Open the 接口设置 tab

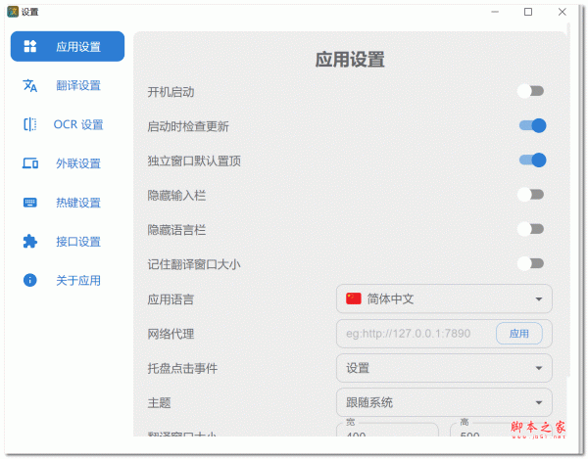[68, 242]
